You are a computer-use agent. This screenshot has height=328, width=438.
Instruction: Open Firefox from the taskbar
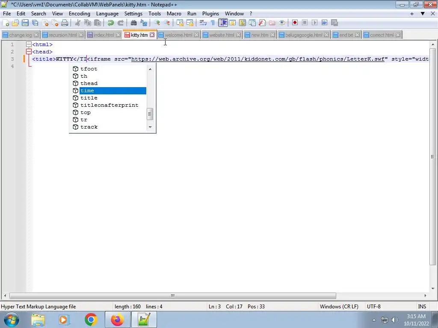click(118, 319)
